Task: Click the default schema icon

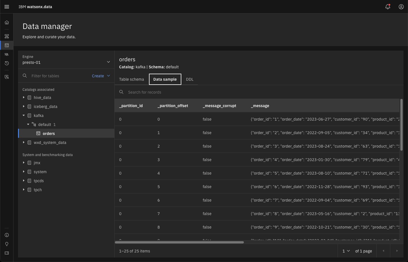Action: (x=34, y=124)
